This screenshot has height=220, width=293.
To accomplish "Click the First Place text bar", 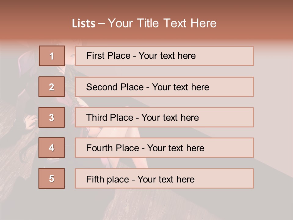I will click(x=164, y=56).
